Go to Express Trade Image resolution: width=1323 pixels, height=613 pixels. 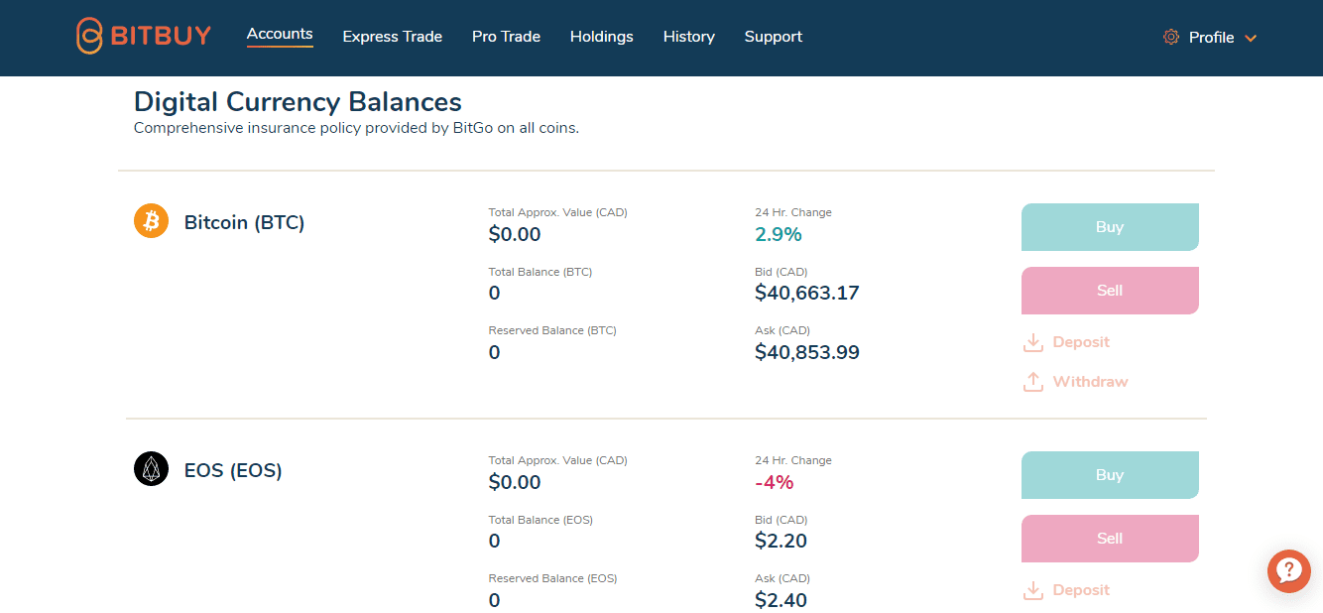[393, 37]
